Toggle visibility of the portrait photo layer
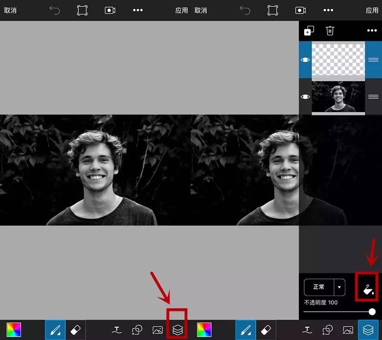The width and height of the screenshot is (382, 340). (305, 96)
